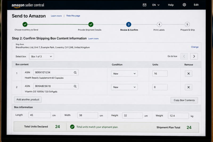Open the messages envelope icon

pyautogui.click(x=144, y=5)
